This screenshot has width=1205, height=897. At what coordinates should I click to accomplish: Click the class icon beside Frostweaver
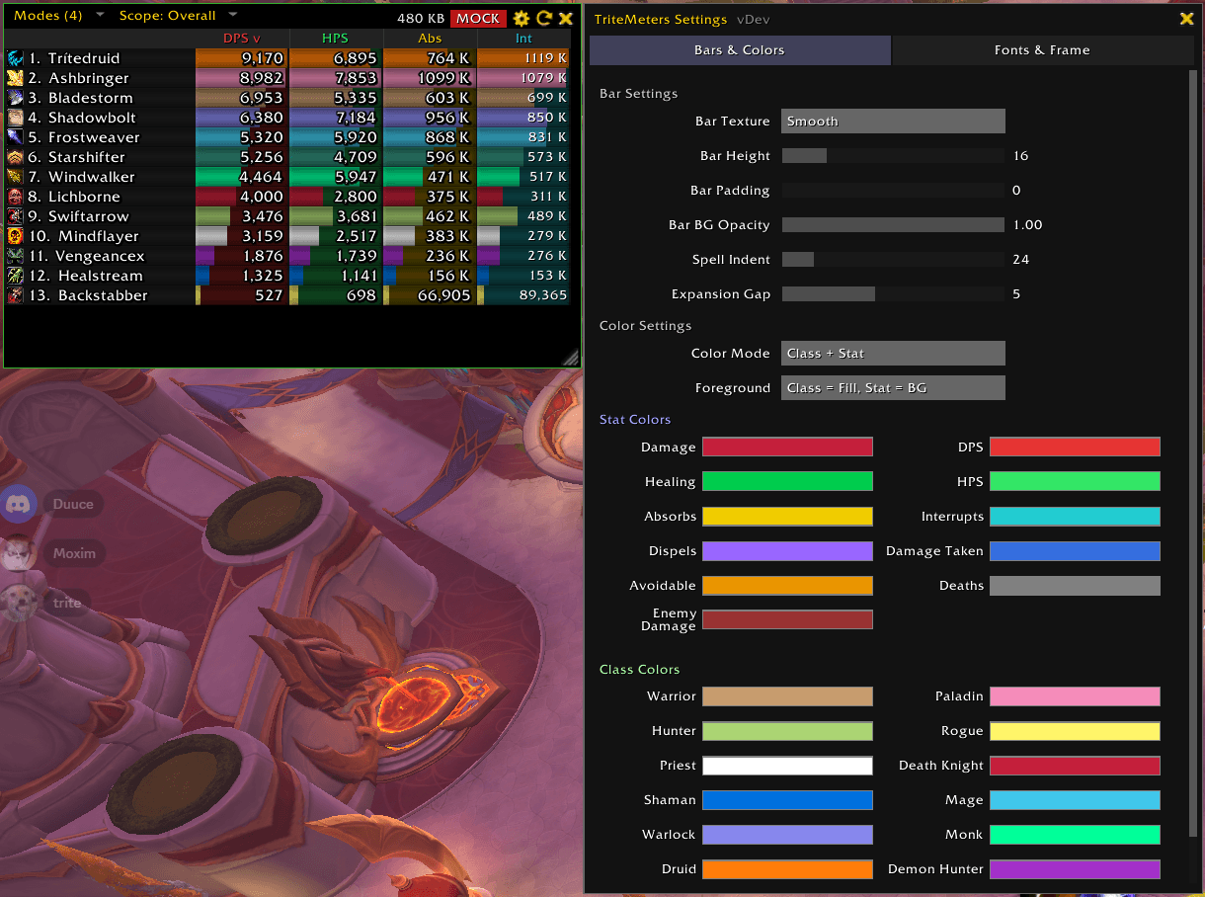[15, 137]
